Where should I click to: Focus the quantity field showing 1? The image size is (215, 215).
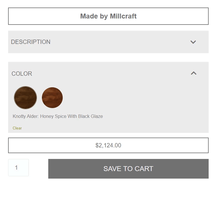click(x=18, y=168)
